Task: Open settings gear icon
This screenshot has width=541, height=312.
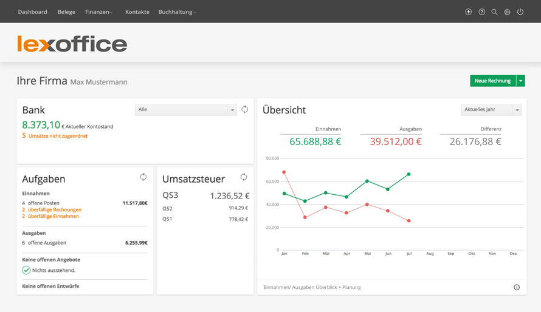Action: point(507,12)
